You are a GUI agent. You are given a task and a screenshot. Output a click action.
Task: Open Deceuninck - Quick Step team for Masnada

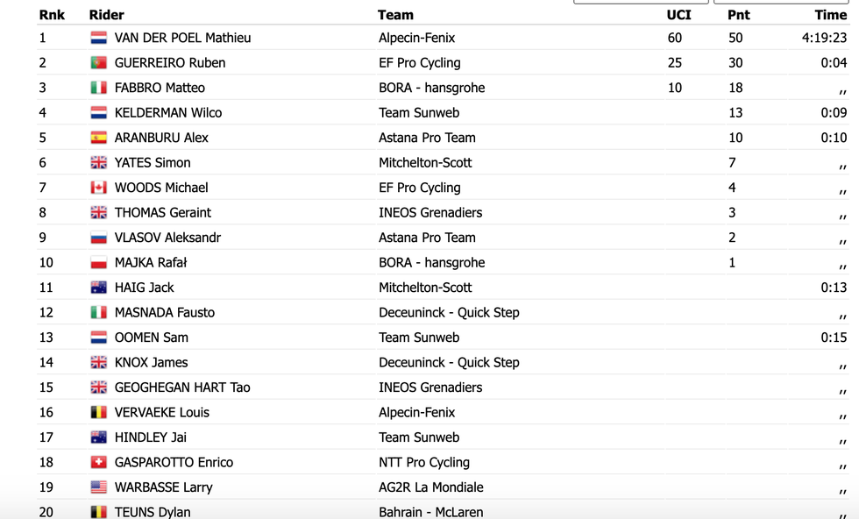pyautogui.click(x=449, y=313)
